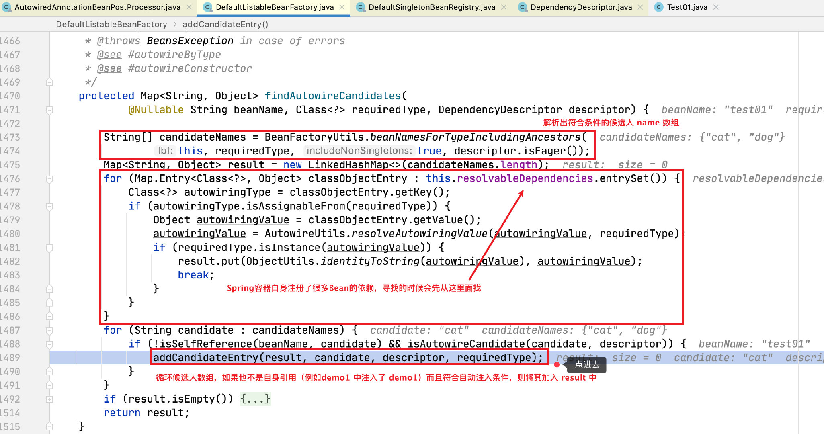Click classObjectEntry.getKey() call
The width and height of the screenshot is (824, 434).
pyautogui.click(x=367, y=192)
